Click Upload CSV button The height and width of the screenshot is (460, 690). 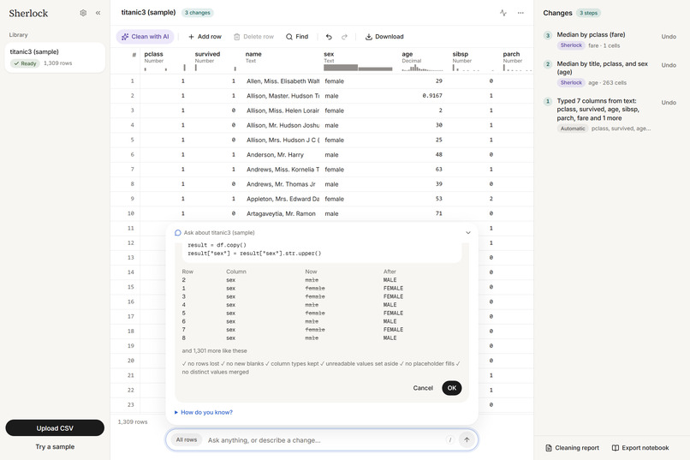55,427
